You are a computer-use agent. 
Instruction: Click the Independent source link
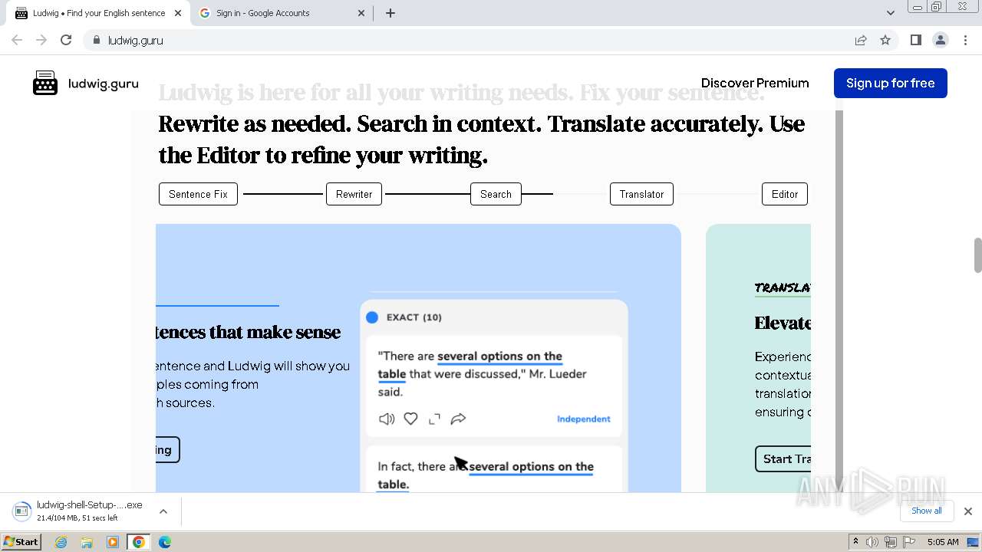[x=583, y=419]
